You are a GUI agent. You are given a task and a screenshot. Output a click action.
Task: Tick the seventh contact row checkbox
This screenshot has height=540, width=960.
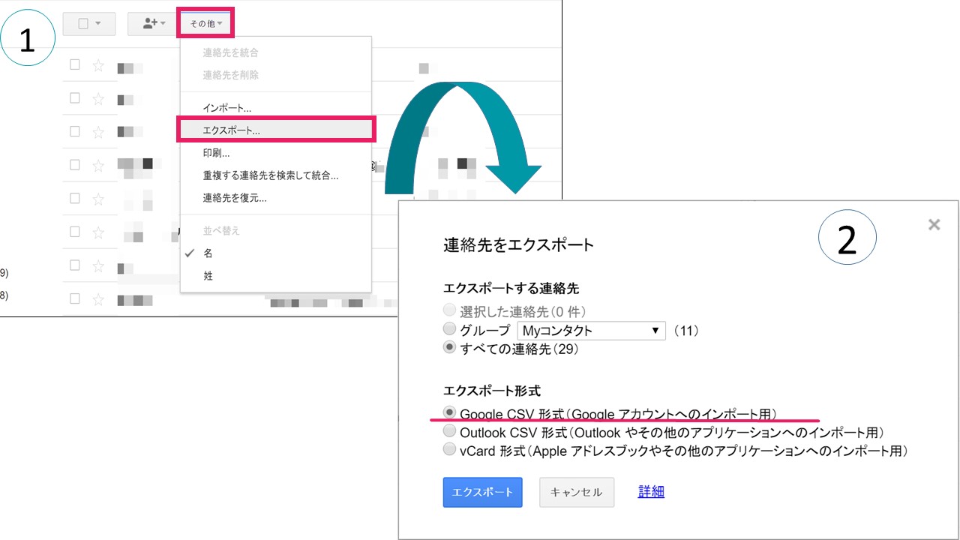pyautogui.click(x=74, y=265)
